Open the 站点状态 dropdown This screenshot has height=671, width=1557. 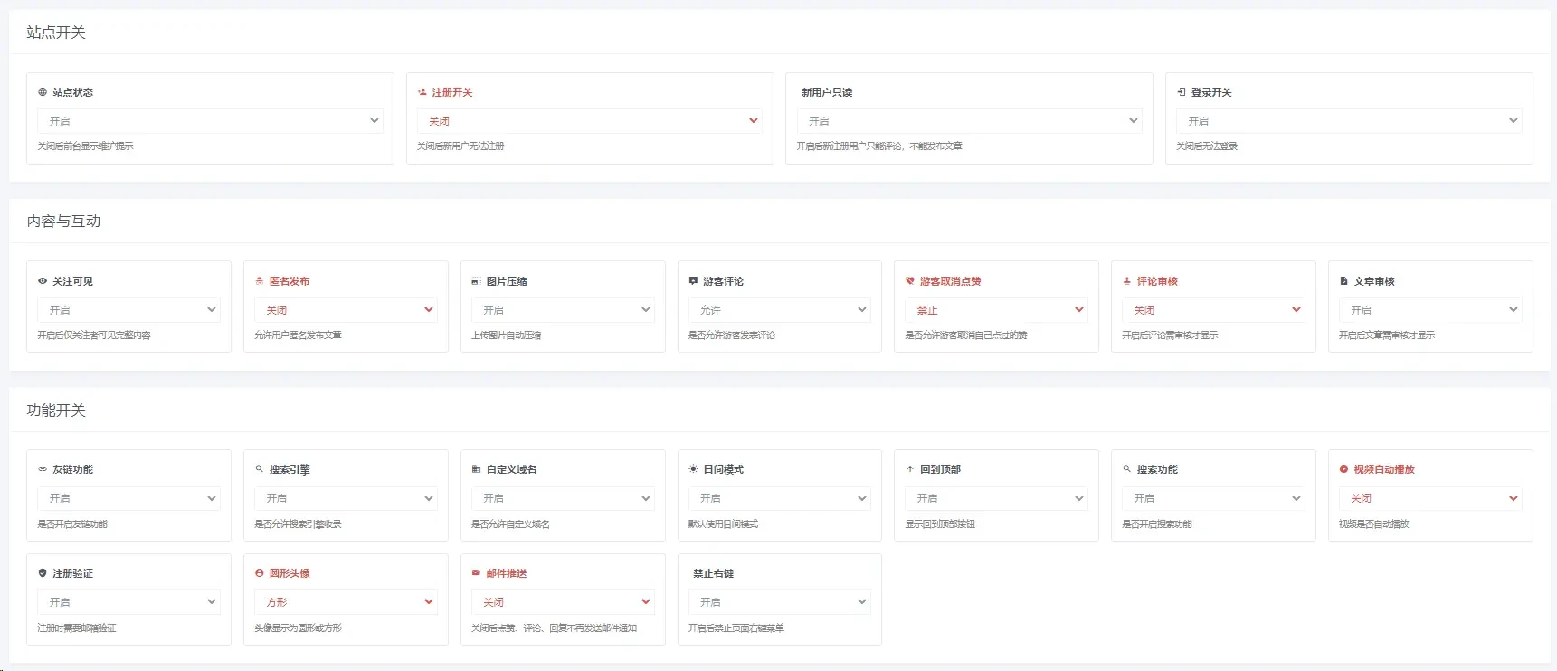(x=210, y=120)
